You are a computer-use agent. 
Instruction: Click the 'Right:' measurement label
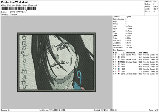(x=115, y=29)
